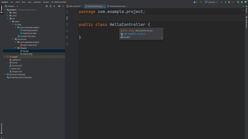Collapse the images folder
This screenshot has width=248, height=139.
(15, 48)
